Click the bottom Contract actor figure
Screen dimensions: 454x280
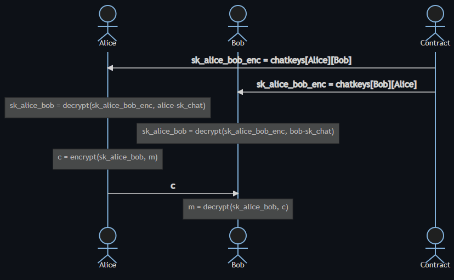(435, 243)
